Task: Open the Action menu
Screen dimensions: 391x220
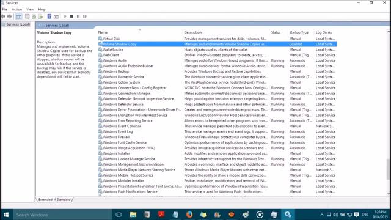Action: tap(16, 10)
